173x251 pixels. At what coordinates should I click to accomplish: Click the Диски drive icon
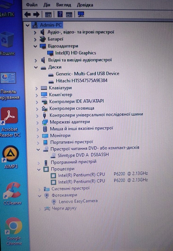pos(43,68)
